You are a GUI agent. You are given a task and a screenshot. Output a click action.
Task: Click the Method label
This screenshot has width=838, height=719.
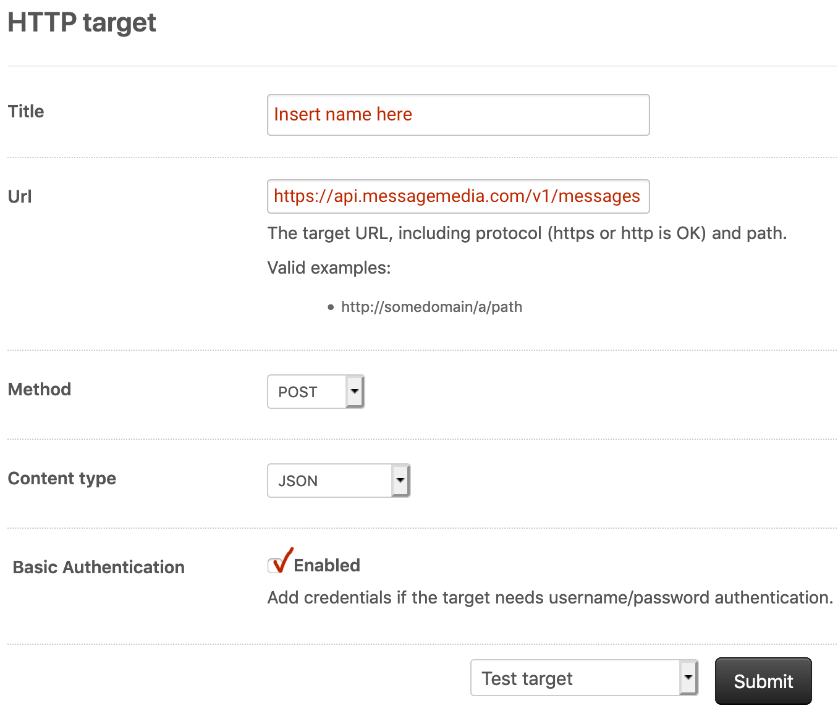pyautogui.click(x=39, y=389)
